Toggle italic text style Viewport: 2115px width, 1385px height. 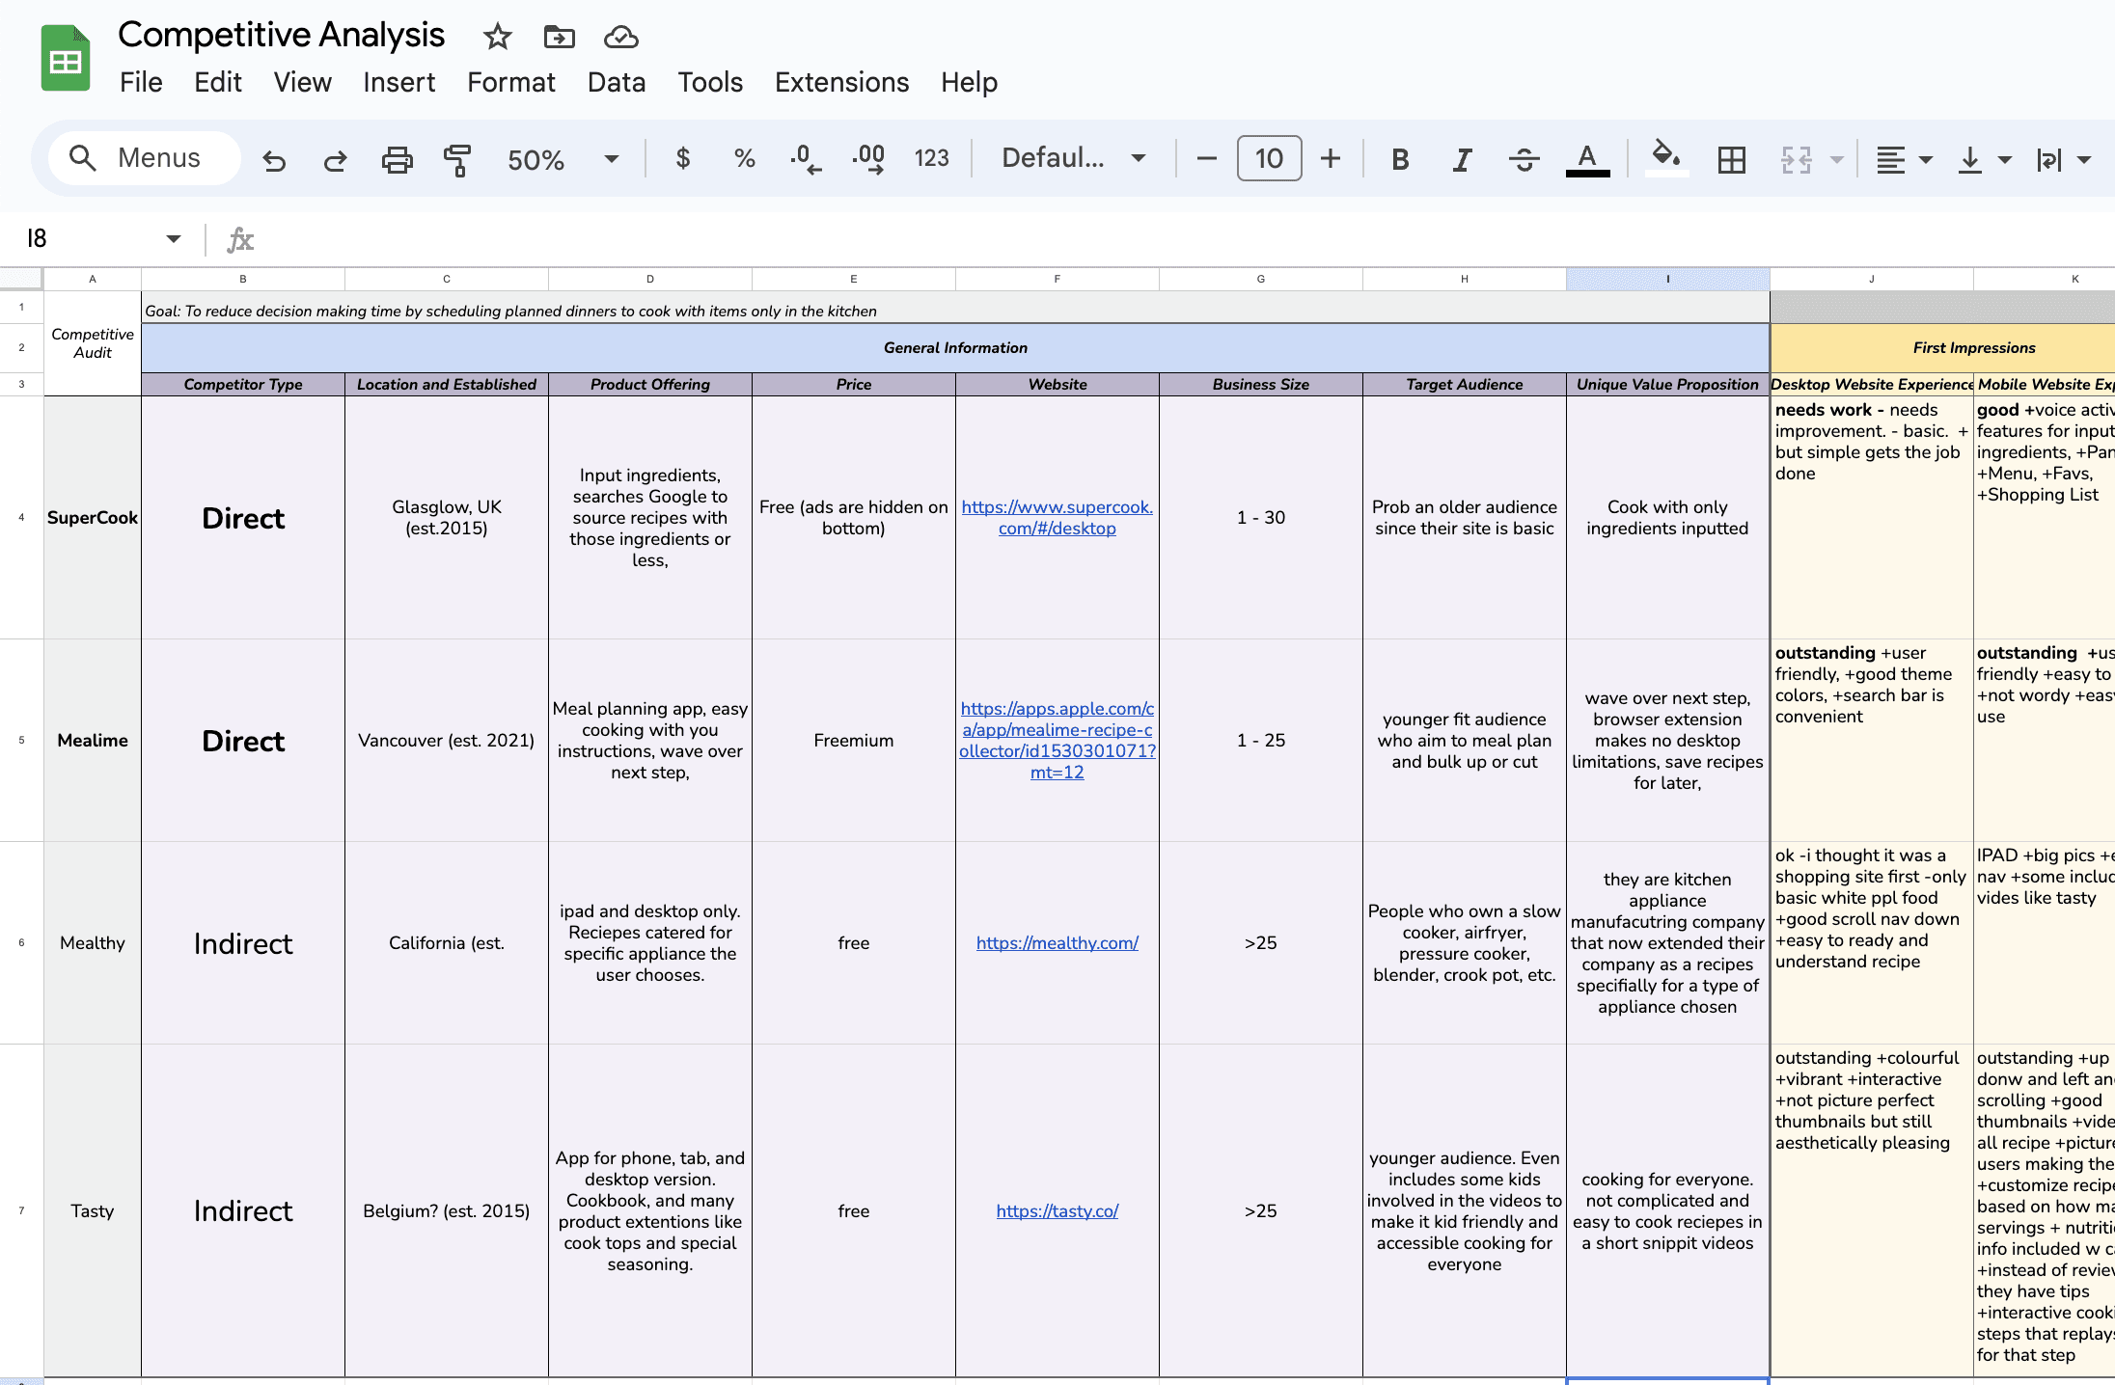point(1462,159)
